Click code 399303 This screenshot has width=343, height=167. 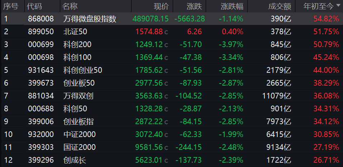(41, 147)
